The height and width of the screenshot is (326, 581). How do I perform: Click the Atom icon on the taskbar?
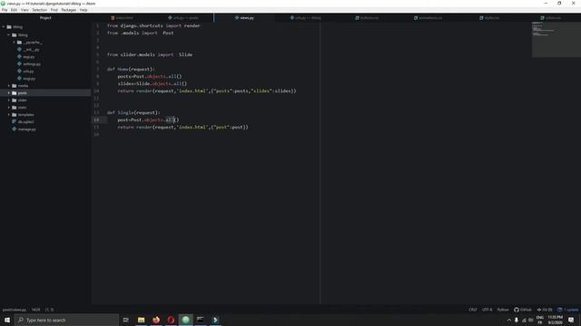pyautogui.click(x=185, y=320)
